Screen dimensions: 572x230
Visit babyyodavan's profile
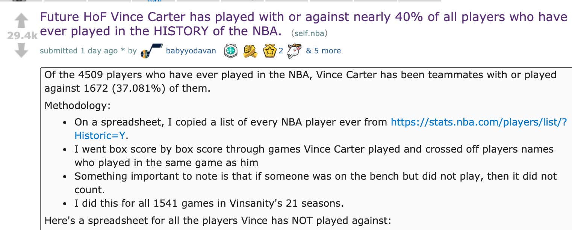point(190,51)
